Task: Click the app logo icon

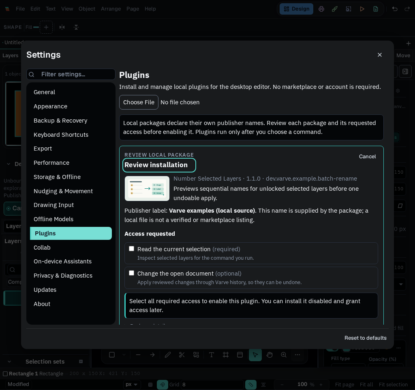Action: pos(7,9)
